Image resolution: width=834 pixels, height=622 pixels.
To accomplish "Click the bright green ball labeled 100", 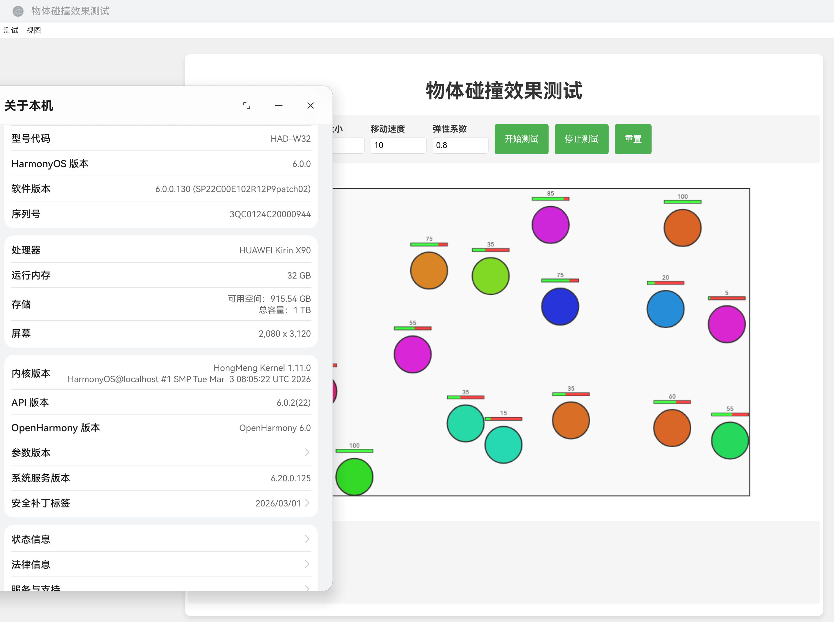I will click(354, 477).
